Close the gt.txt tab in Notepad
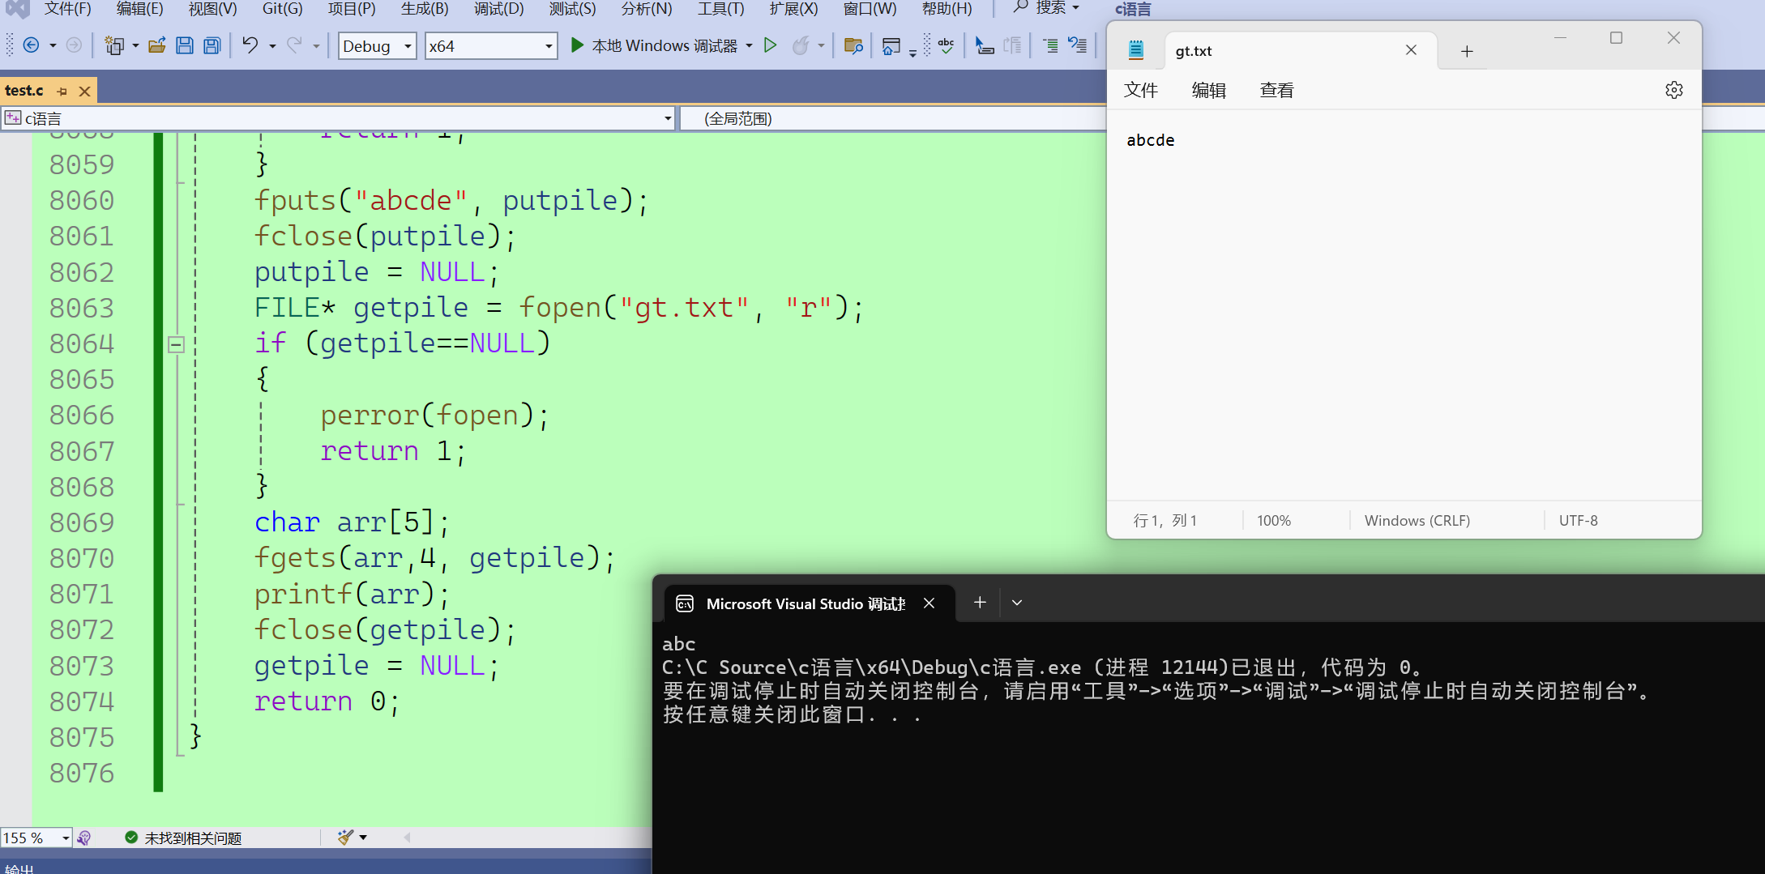 coord(1411,50)
